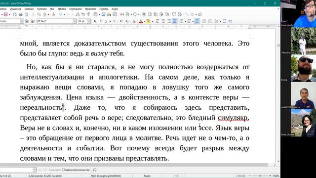Center align paragraph

(x=163, y=21)
